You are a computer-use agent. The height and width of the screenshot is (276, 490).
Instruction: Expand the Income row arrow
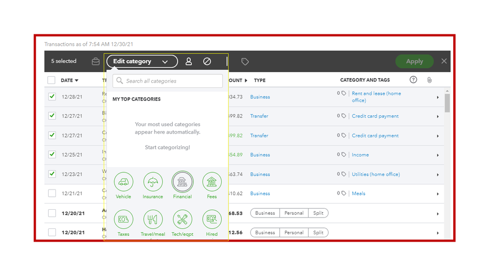[x=438, y=155]
